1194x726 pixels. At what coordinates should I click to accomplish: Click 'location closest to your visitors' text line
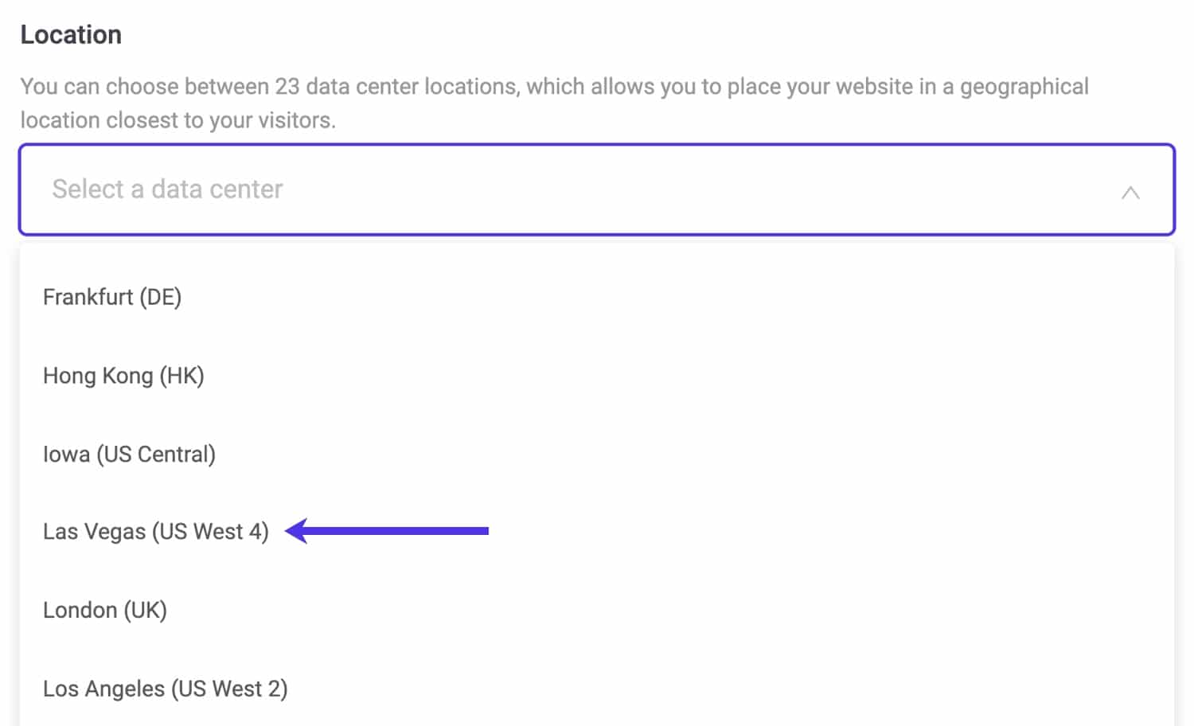click(x=178, y=120)
